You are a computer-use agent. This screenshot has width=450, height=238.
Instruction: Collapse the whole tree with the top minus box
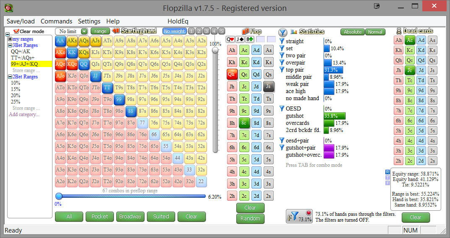click(x=7, y=34)
